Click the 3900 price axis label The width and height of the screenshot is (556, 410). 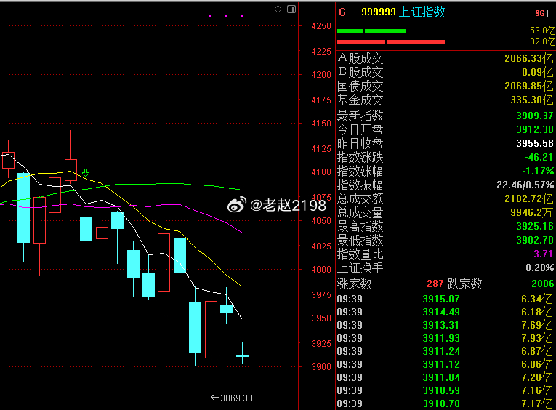click(321, 367)
